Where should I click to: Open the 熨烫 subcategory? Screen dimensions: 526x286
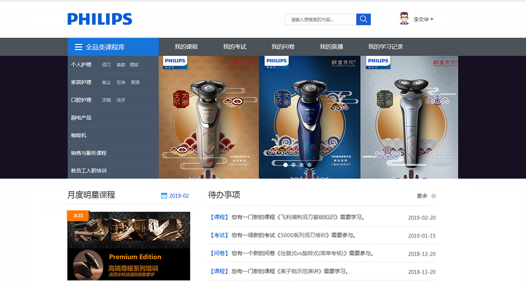[x=135, y=82]
